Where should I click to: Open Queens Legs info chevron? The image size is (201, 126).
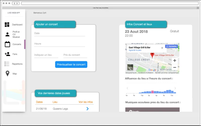[x=87, y=109]
